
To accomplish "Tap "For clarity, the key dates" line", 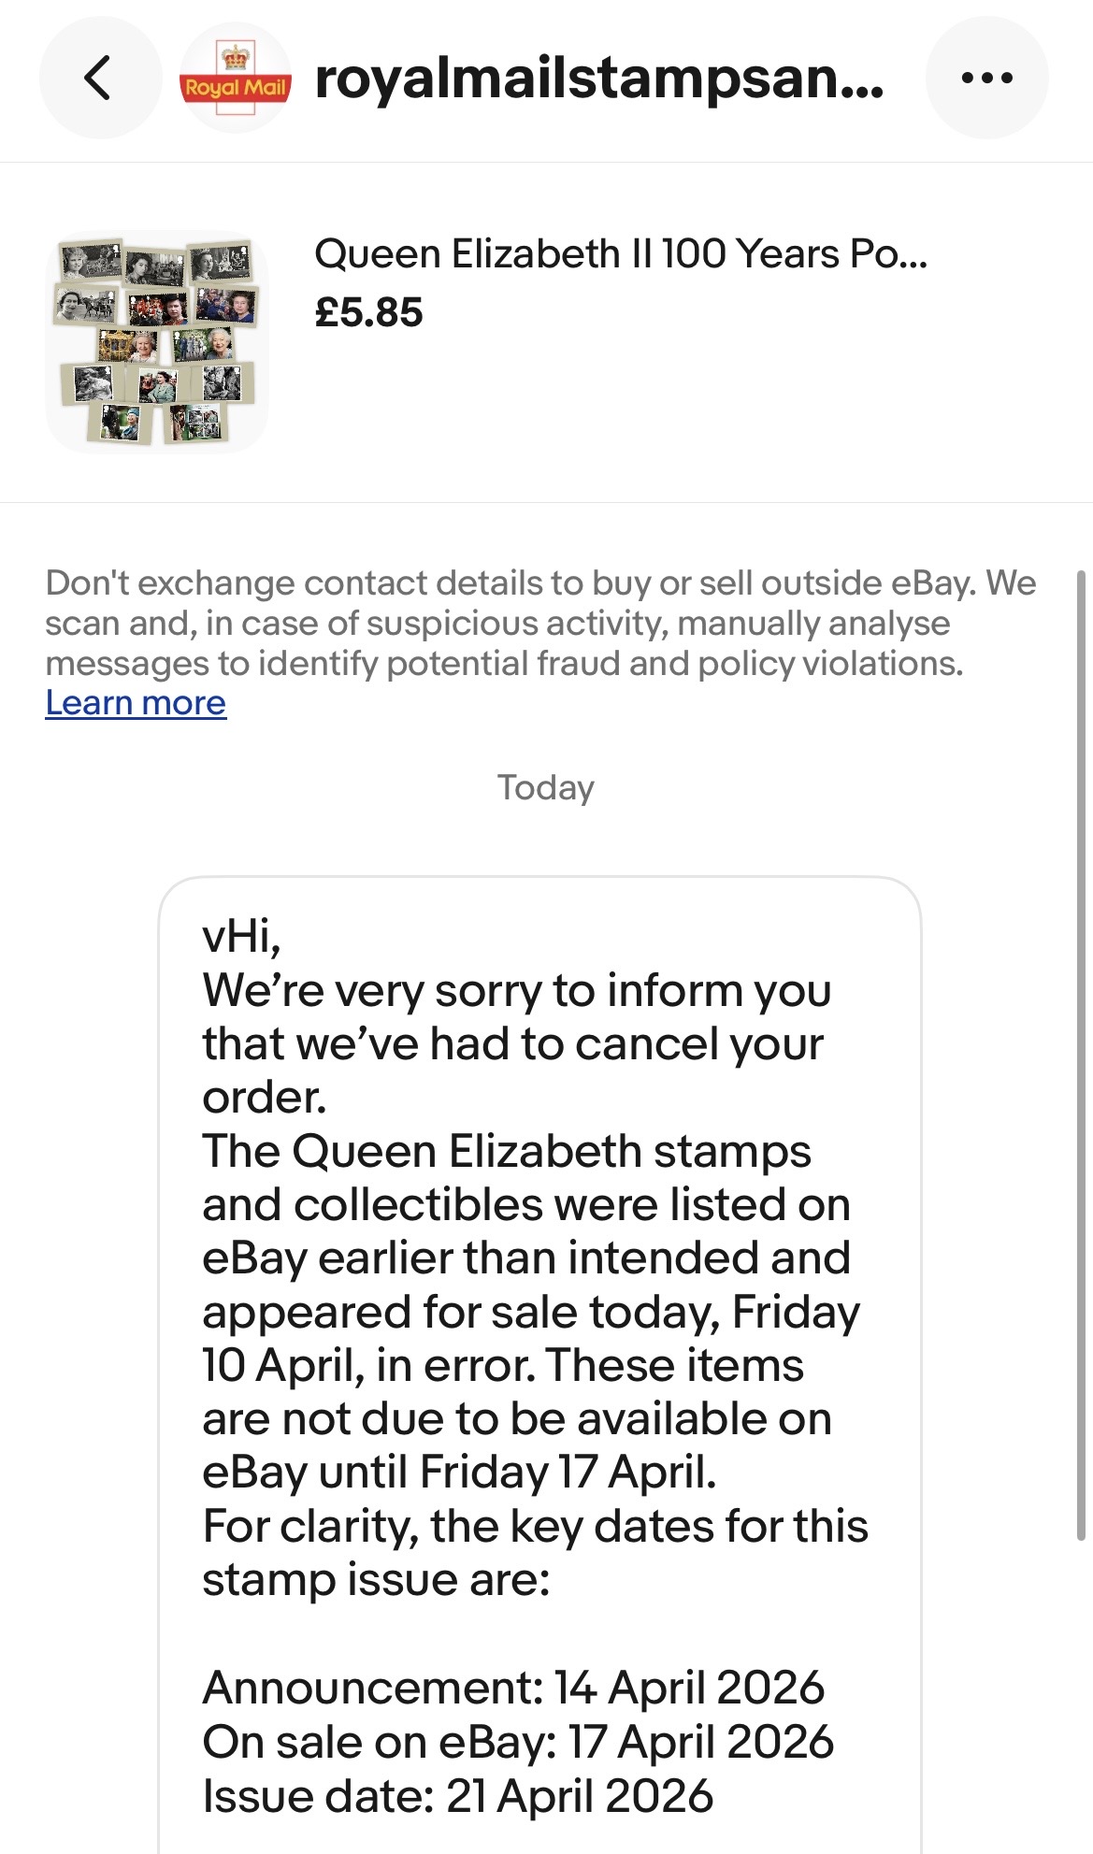I will (535, 1526).
